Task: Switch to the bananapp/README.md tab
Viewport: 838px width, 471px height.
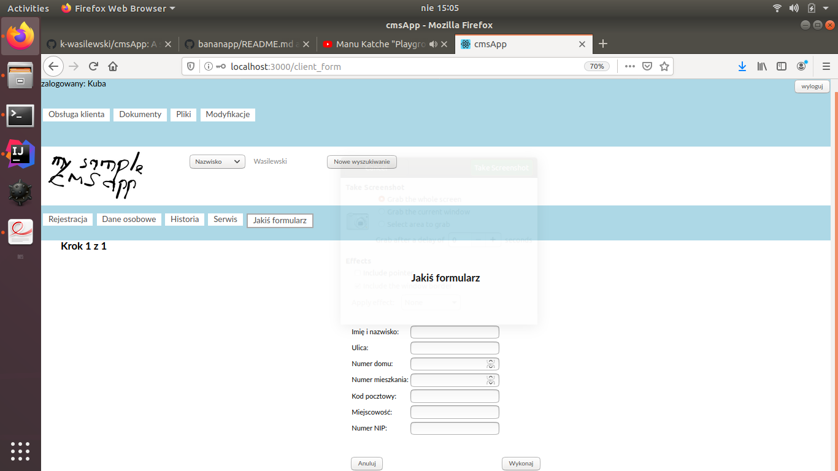Action: [248, 44]
